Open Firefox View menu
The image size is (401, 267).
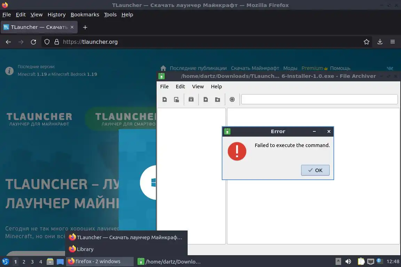37,15
